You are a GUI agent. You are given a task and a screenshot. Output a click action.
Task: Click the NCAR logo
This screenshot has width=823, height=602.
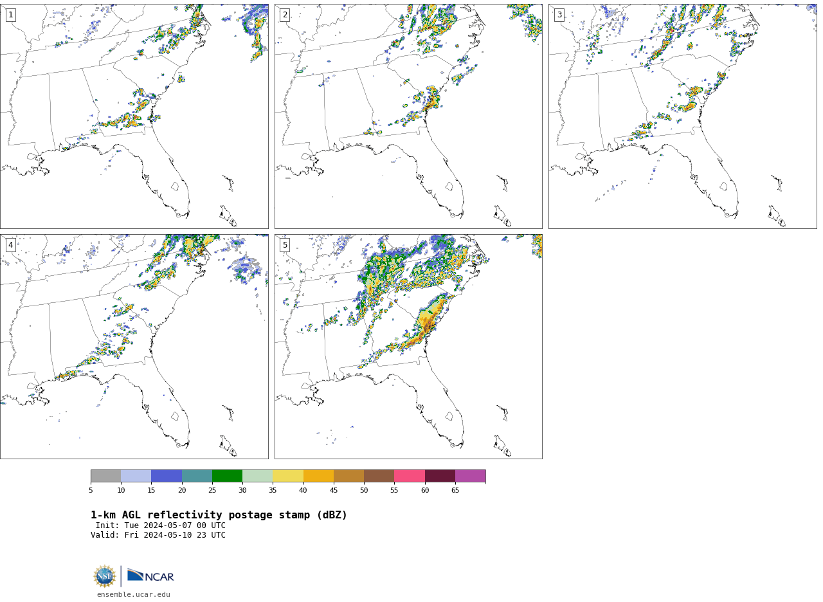[x=150, y=576]
